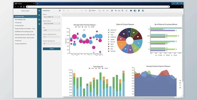This screenshot has width=197, height=100.
Task: Toggle fullscreen mode icon
Action: (x=127, y=11)
